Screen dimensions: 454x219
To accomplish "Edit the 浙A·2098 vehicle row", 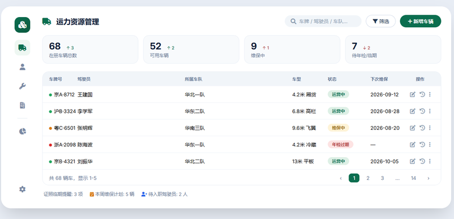I will click(413, 144).
